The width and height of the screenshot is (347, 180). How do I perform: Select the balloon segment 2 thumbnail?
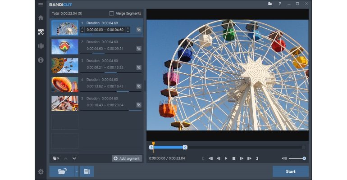[x=64, y=46]
